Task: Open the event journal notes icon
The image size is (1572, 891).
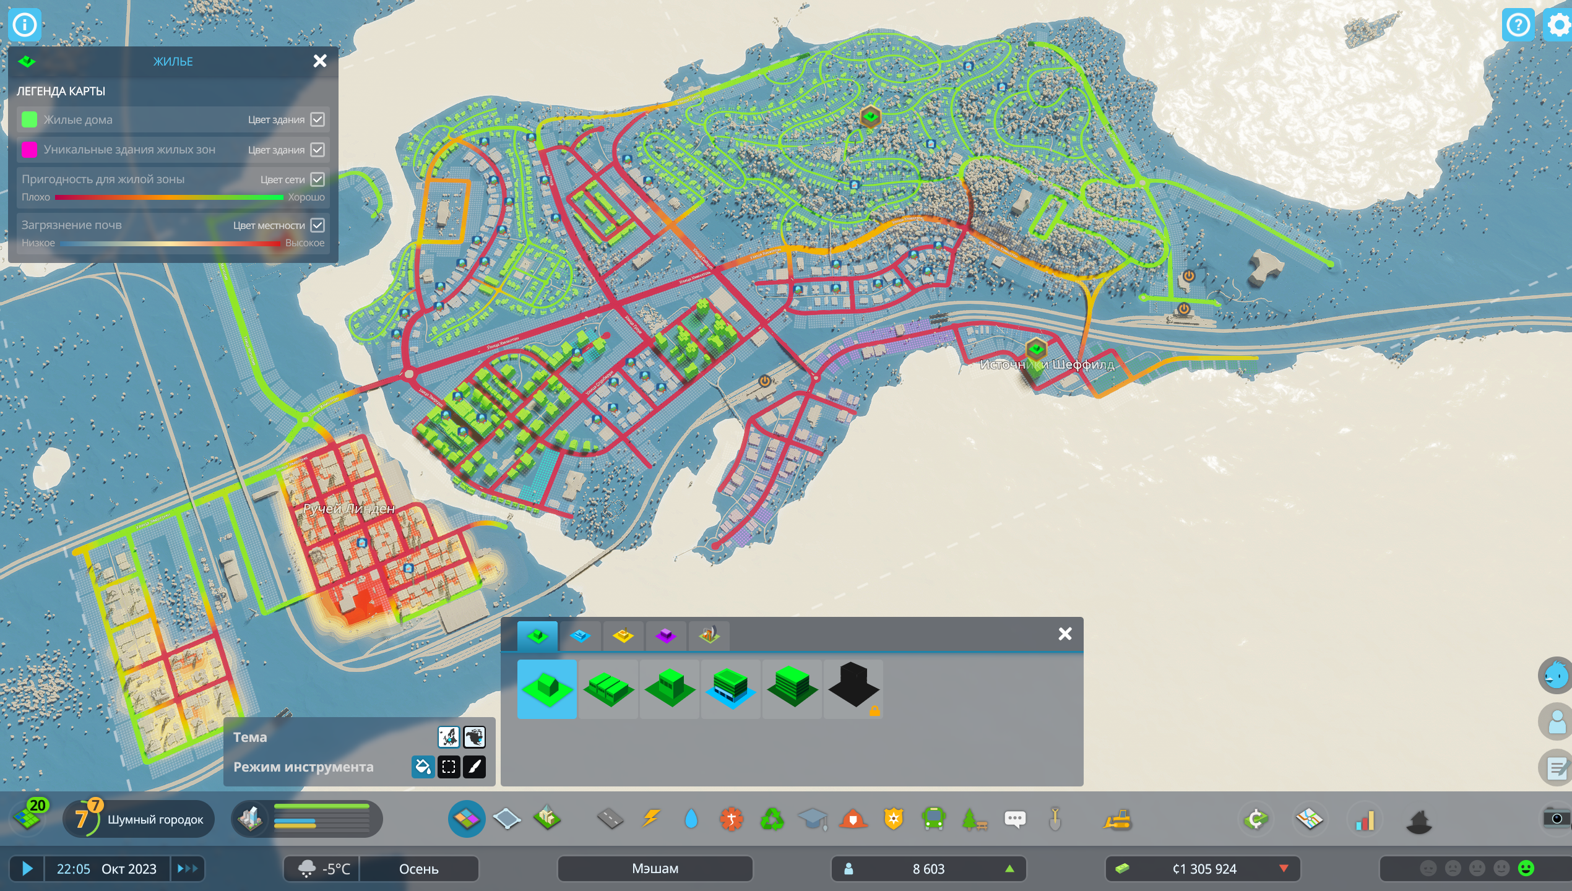Action: click(1556, 768)
